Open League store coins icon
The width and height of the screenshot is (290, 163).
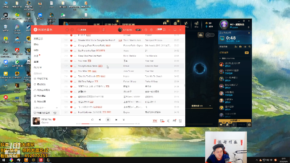pyautogui.click(x=196, y=24)
